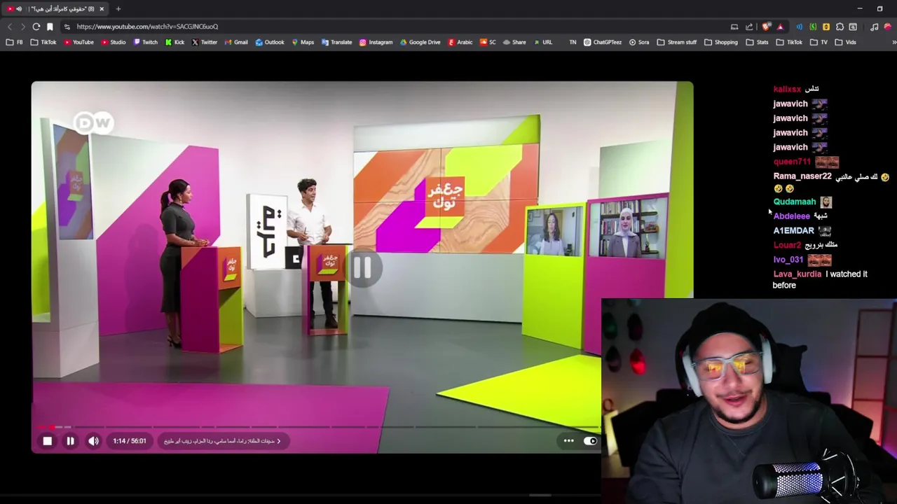Image resolution: width=897 pixels, height=504 pixels.
Task: Stop the video with the square stop button
Action: (48, 441)
